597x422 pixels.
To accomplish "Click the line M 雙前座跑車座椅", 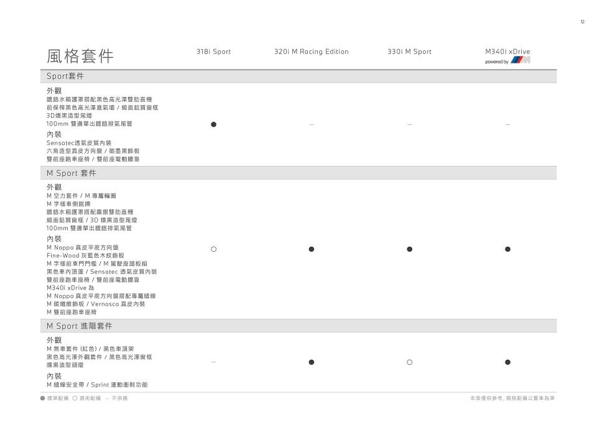I will tap(72, 313).
